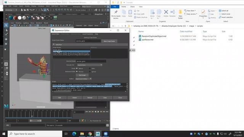Screen dimensions: 244x137
Task: Open Microsoft Edge from the taskbar
Action: (x=74, y=134)
